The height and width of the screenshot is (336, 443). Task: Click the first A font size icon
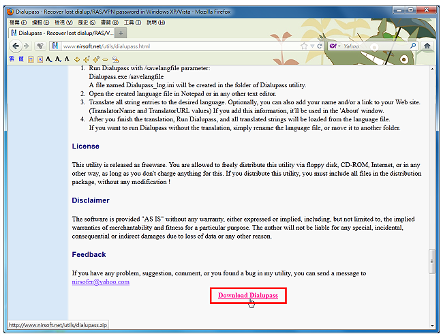tap(49, 59)
